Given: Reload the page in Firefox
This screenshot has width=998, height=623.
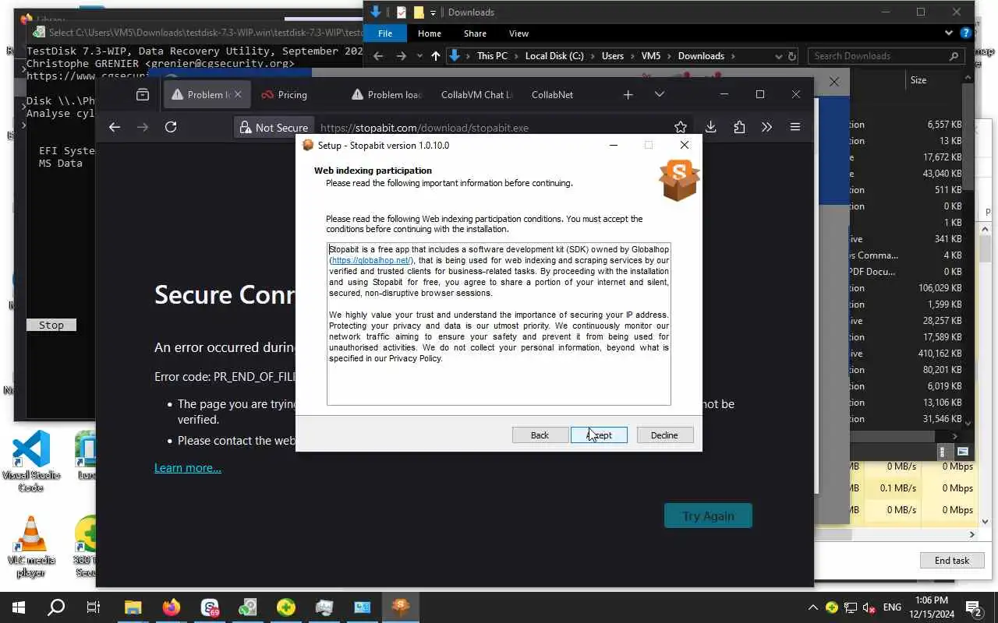Looking at the screenshot, I should [171, 127].
